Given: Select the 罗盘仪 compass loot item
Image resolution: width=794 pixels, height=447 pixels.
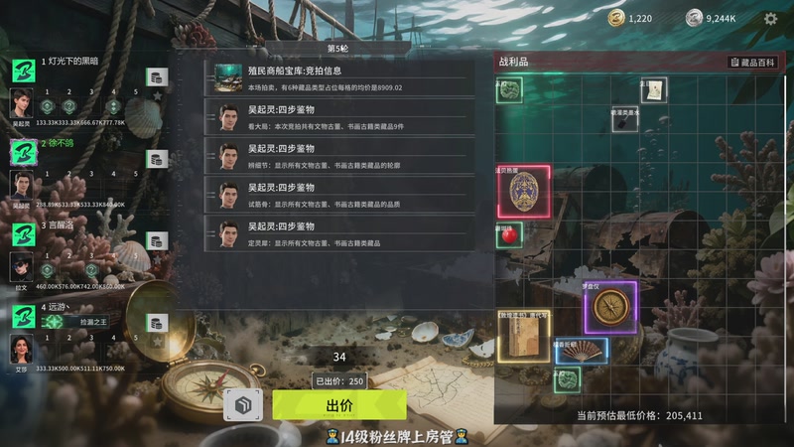Looking at the screenshot, I should (x=610, y=308).
